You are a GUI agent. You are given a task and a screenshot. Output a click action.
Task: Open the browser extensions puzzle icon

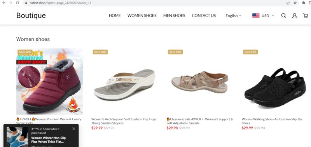(x=304, y=3)
